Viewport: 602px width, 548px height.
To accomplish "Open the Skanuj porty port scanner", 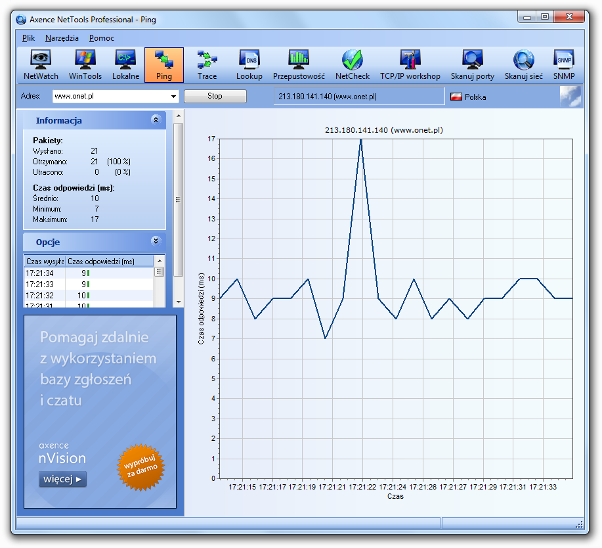I will click(x=473, y=65).
